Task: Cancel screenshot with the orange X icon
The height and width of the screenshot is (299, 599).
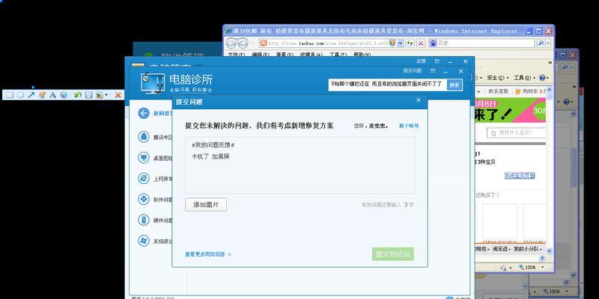Action: (118, 95)
